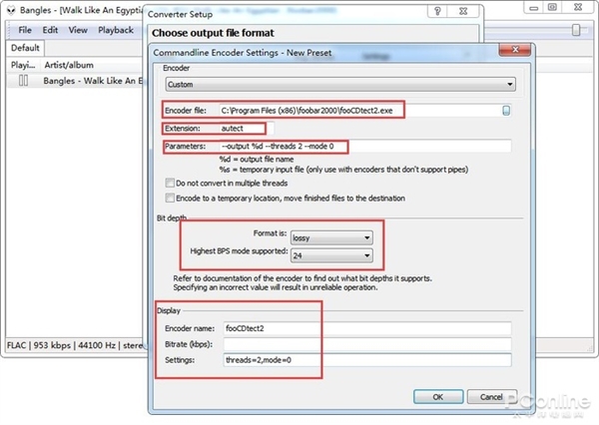The width and height of the screenshot is (599, 425).
Task: Select the Default playlist tab
Action: (25, 48)
